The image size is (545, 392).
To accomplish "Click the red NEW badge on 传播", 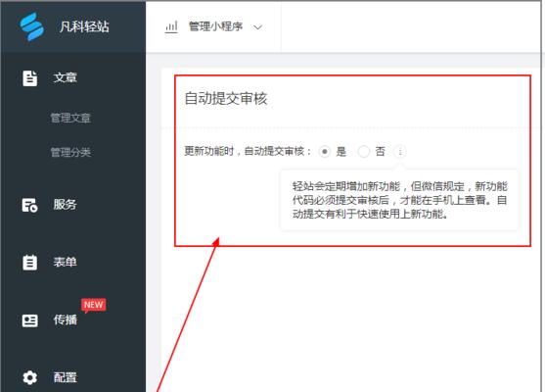I will point(94,306).
